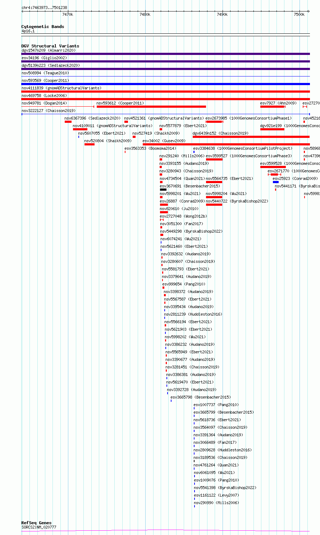Click the nsv6074241 (Wu2021) label
Viewport: 320px width, 535px height.
pyautogui.click(x=181, y=239)
